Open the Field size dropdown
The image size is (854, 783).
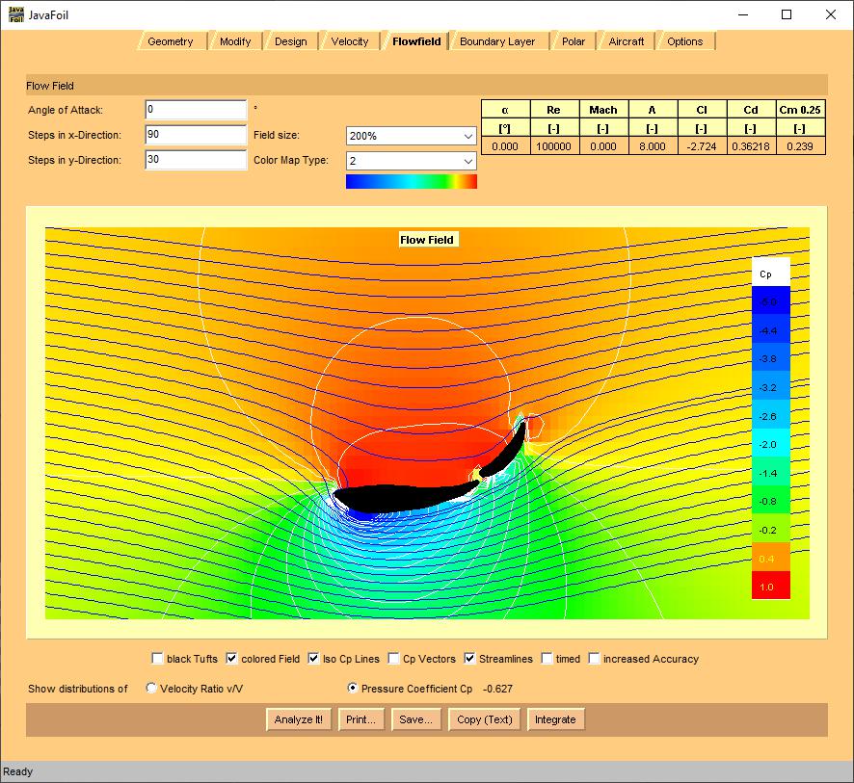[x=412, y=136]
